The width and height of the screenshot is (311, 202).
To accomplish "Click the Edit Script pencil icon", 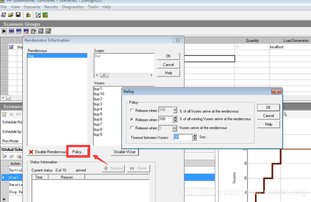I will coord(48,31).
